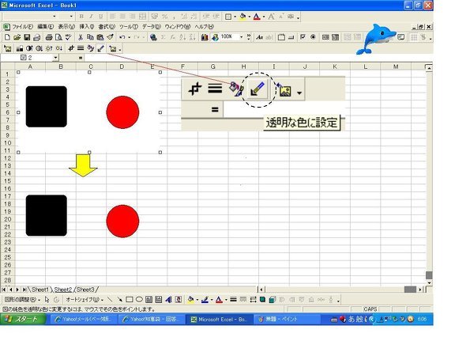The height and width of the screenshot is (356, 474).
Task: Open the Zoom 100% dropdown
Action: (241, 37)
